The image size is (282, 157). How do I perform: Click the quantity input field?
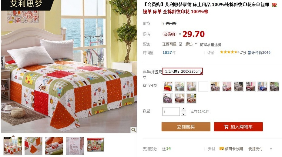(x=171, y=111)
